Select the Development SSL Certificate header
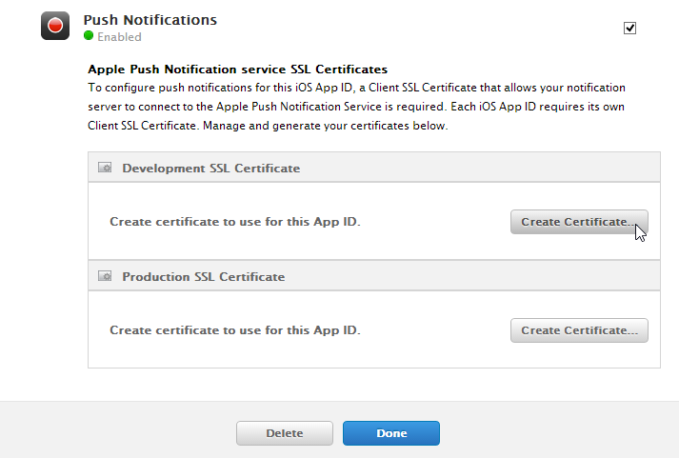 pyautogui.click(x=374, y=167)
